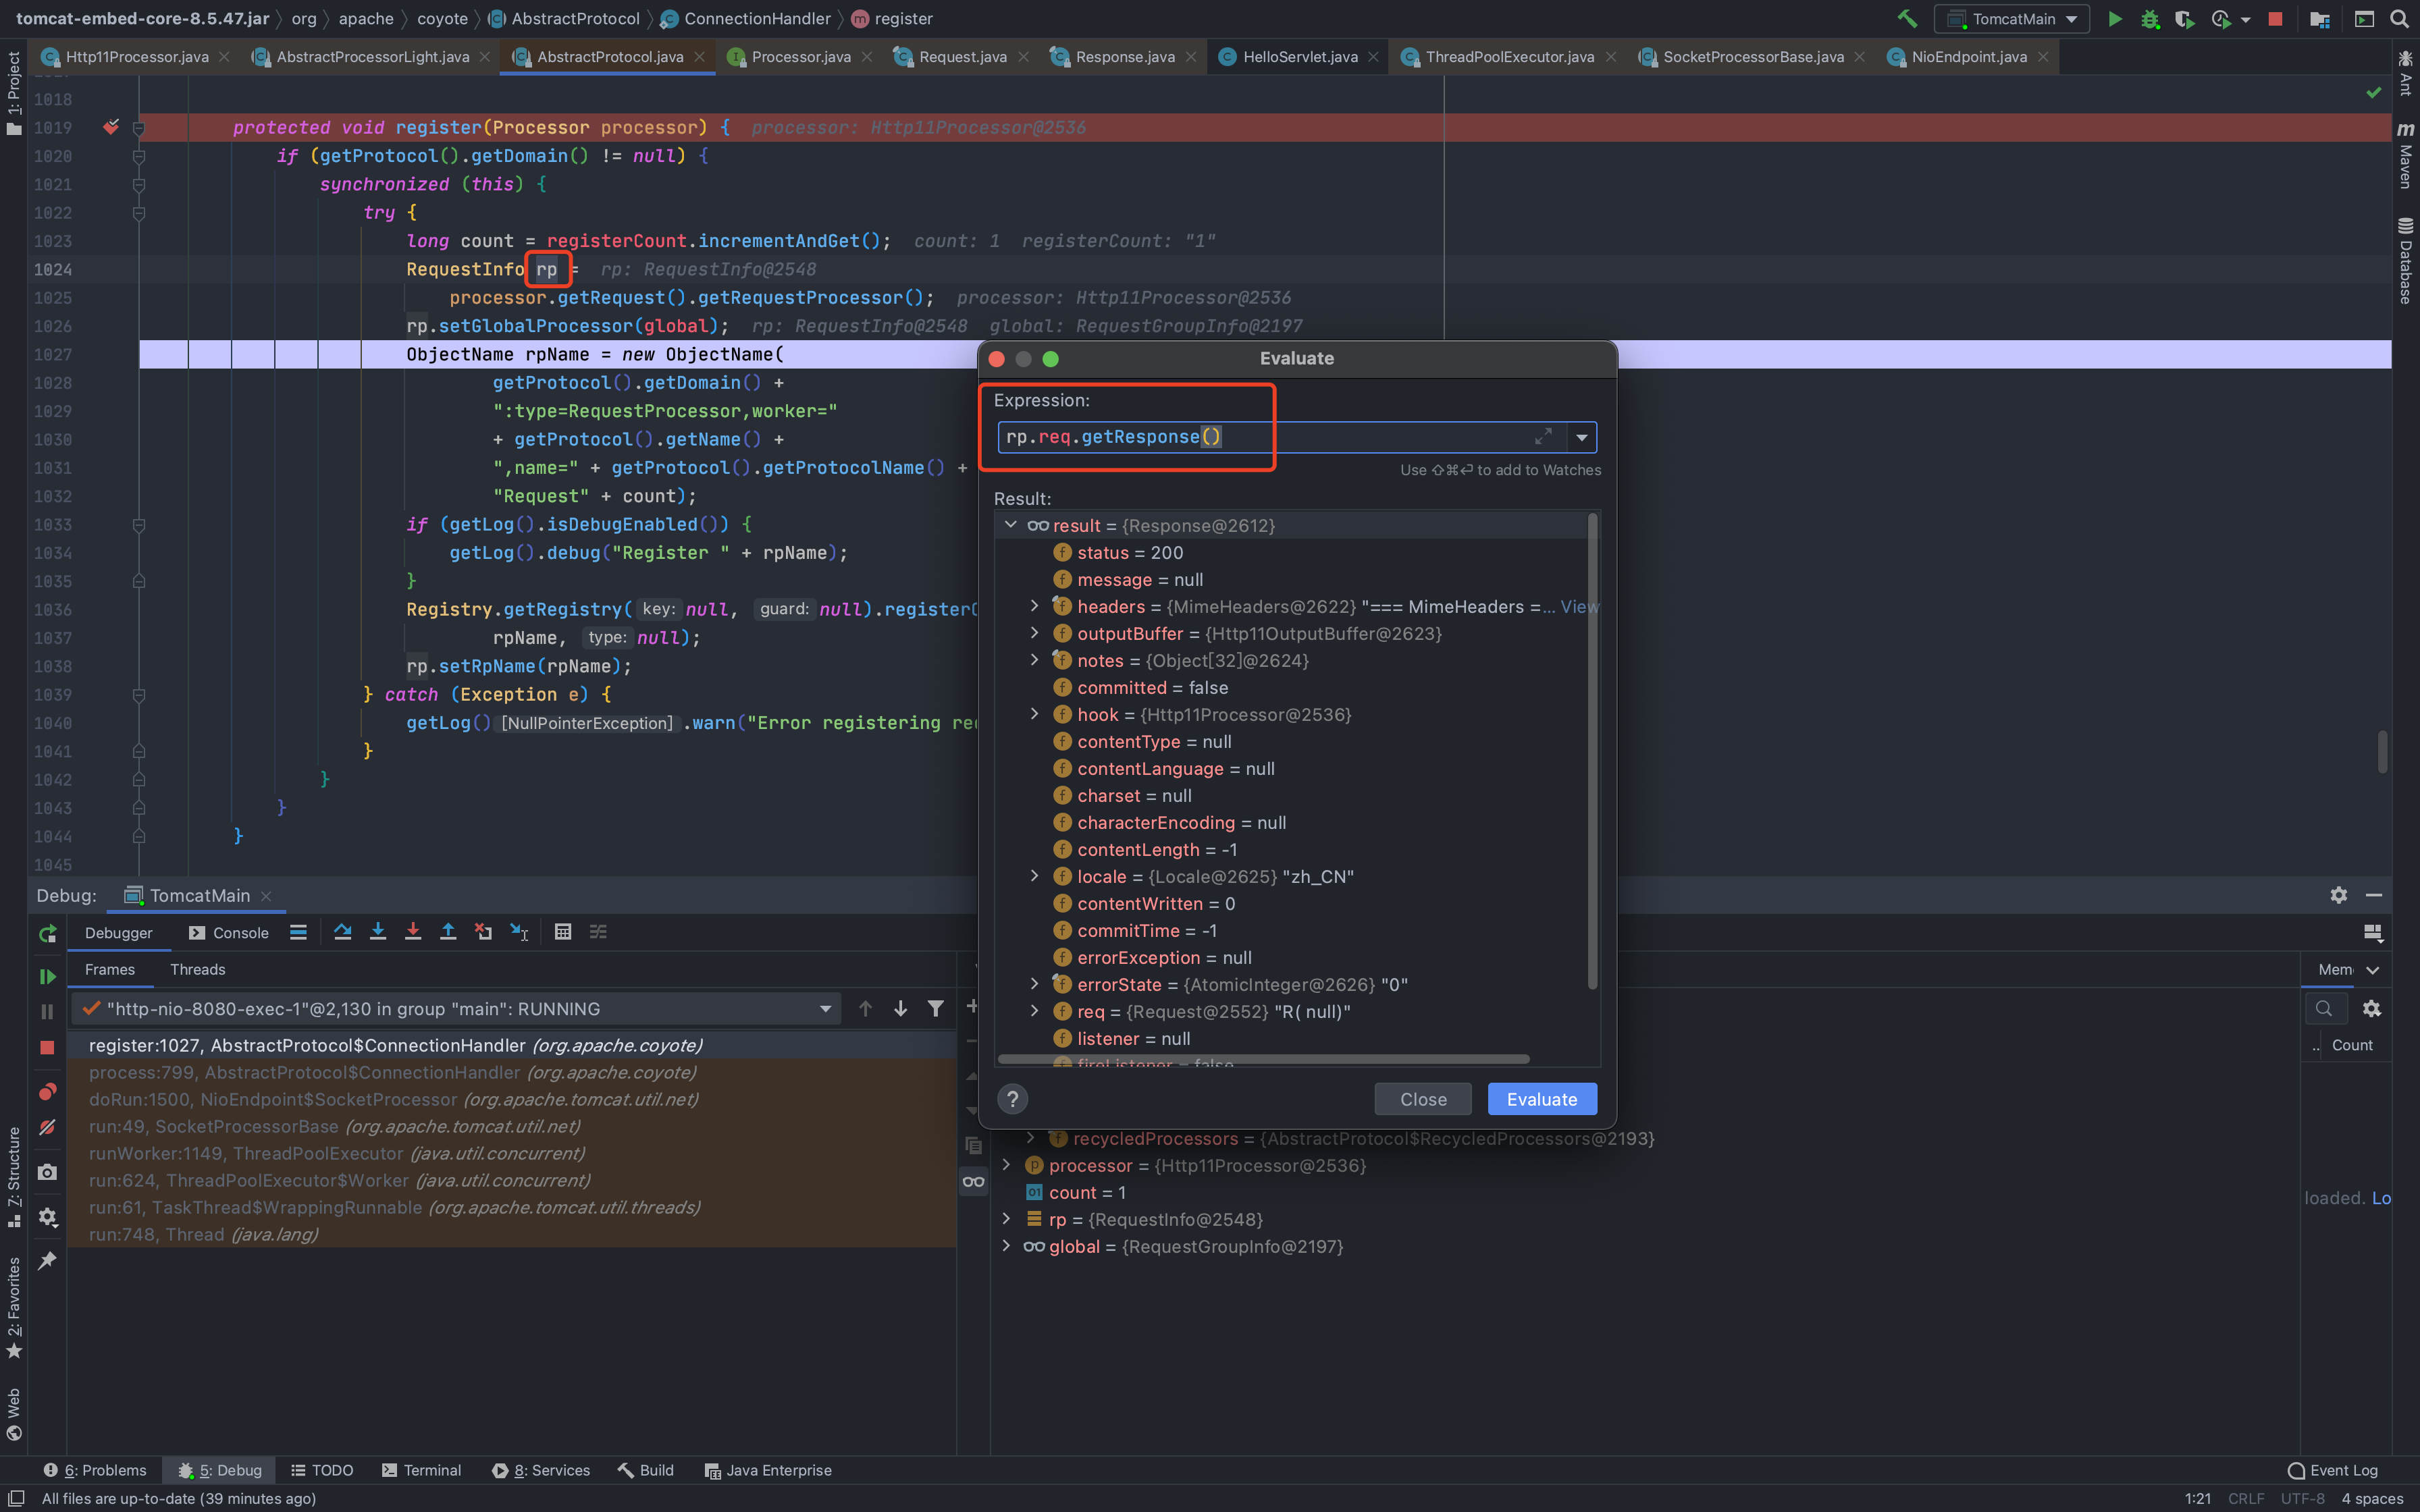The image size is (2420, 1512).
Task: Click the Step Into icon
Action: pos(377,932)
